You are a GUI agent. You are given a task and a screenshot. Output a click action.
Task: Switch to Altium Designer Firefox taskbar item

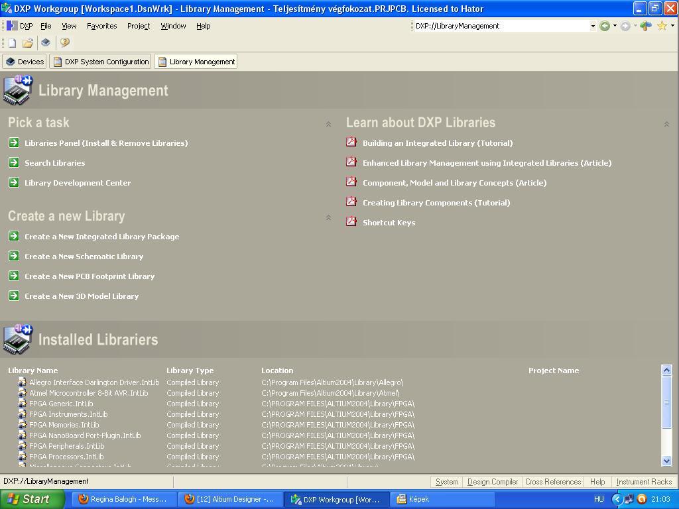point(229,499)
